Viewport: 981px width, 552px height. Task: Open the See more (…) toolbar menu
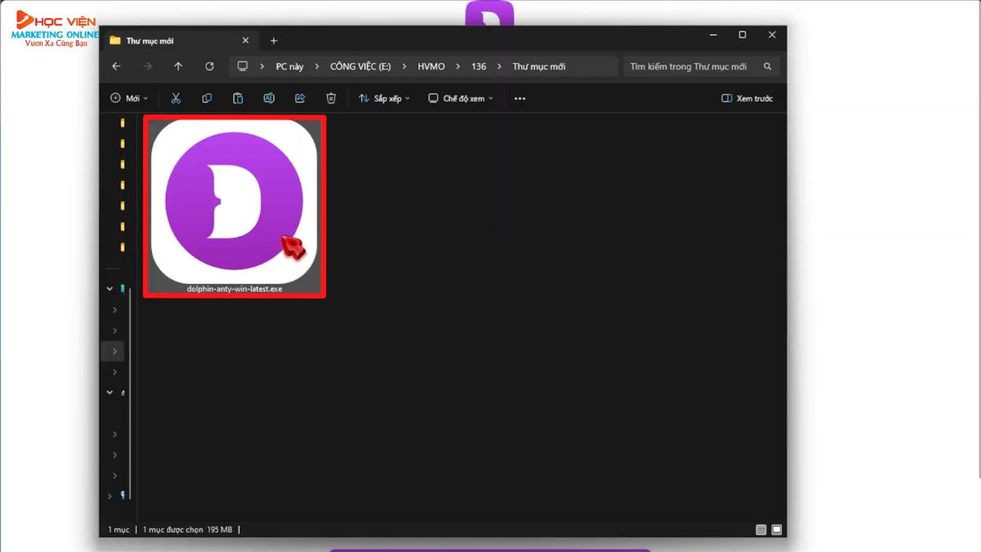coord(520,98)
